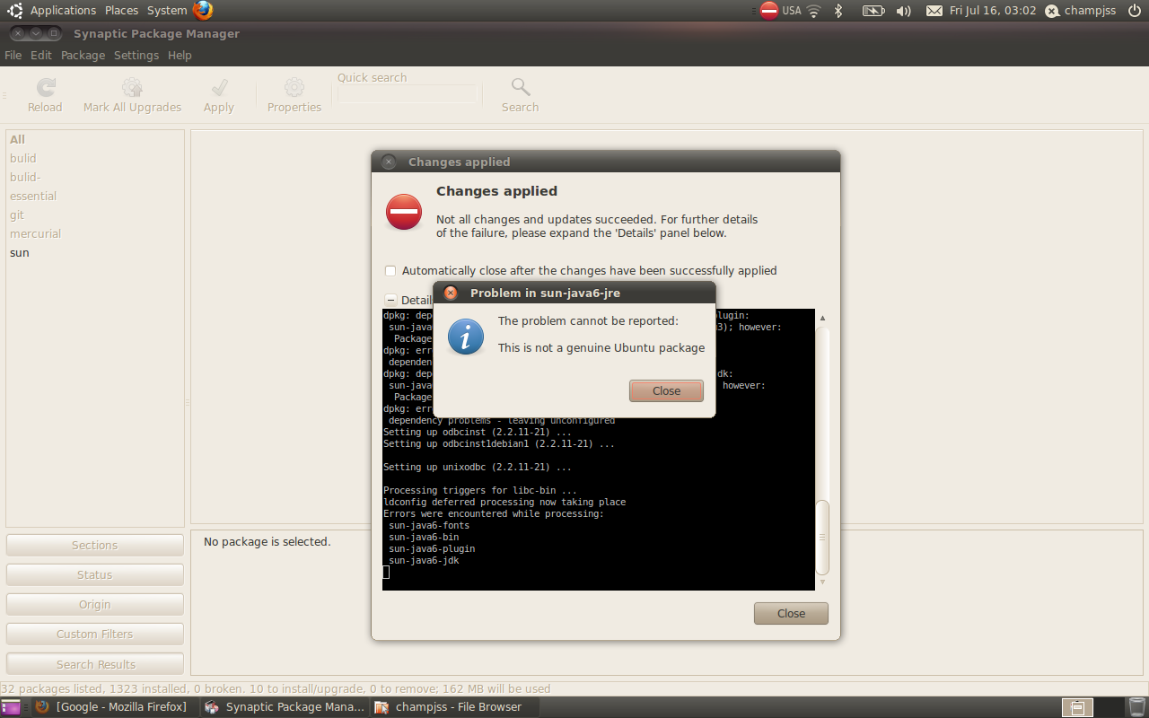Viewport: 1149px width, 718px height.
Task: Open the Settings menu
Action: pyautogui.click(x=136, y=56)
